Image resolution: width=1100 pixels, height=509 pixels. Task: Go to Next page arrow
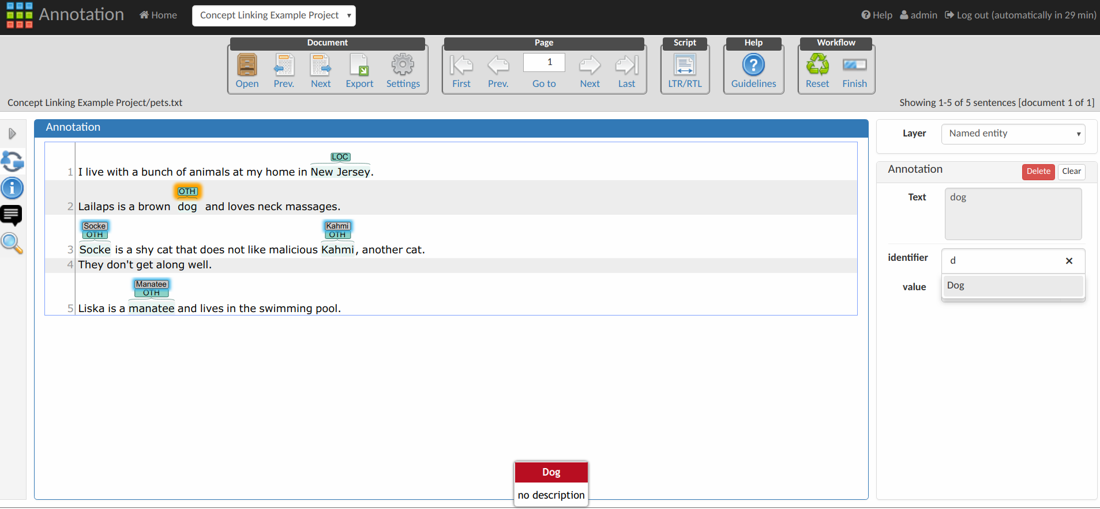pyautogui.click(x=590, y=71)
